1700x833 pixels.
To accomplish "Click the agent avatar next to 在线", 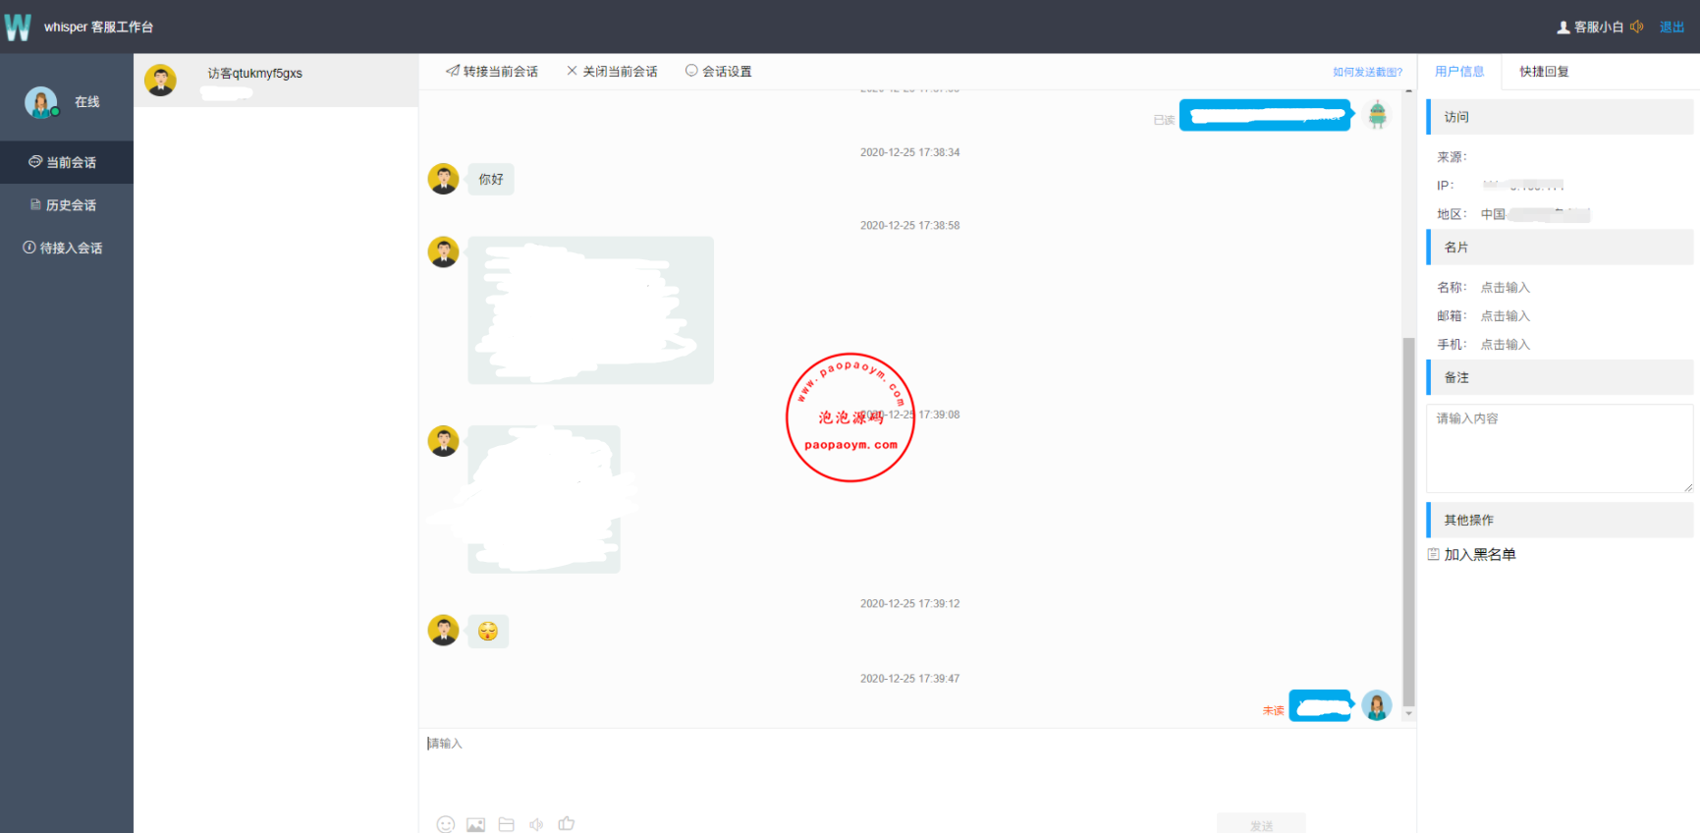I will coord(41,102).
